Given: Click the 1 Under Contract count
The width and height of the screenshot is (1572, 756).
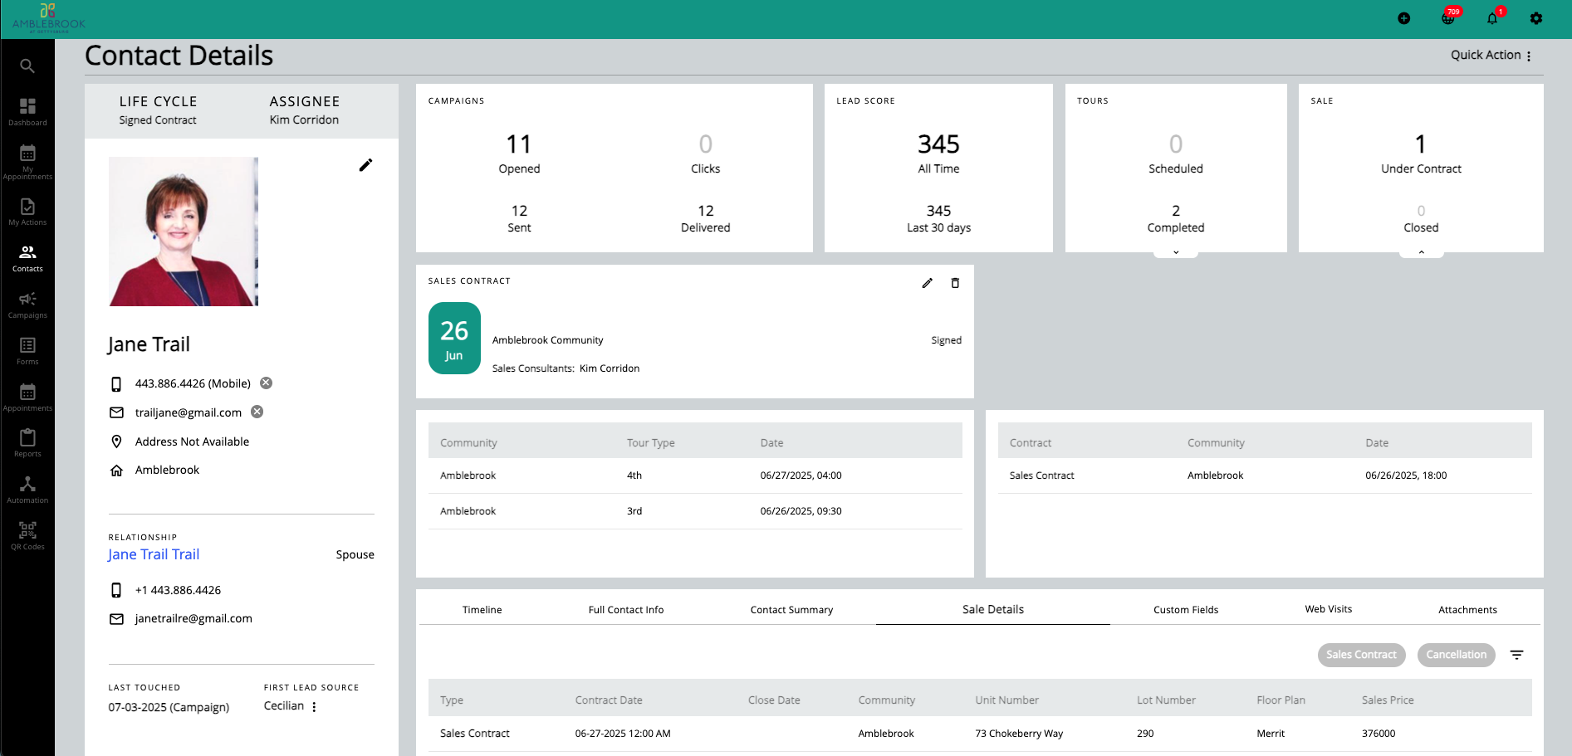Looking at the screenshot, I should coord(1421,154).
